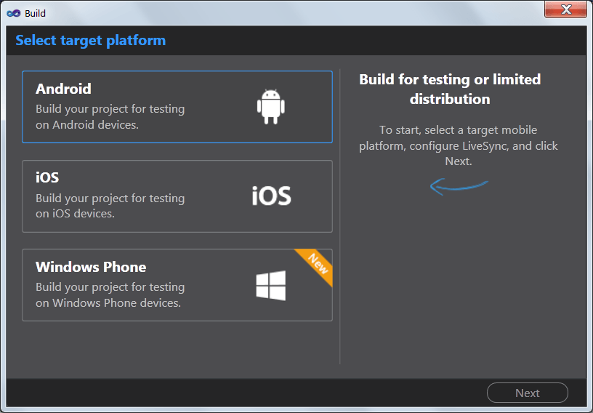Select the "iOS" platform heading
The height and width of the screenshot is (413, 593).
(47, 177)
